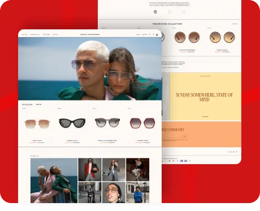The image size is (260, 211).
Task: Click the circular arrow icon on the back page
Action: pyautogui.click(x=170, y=12)
